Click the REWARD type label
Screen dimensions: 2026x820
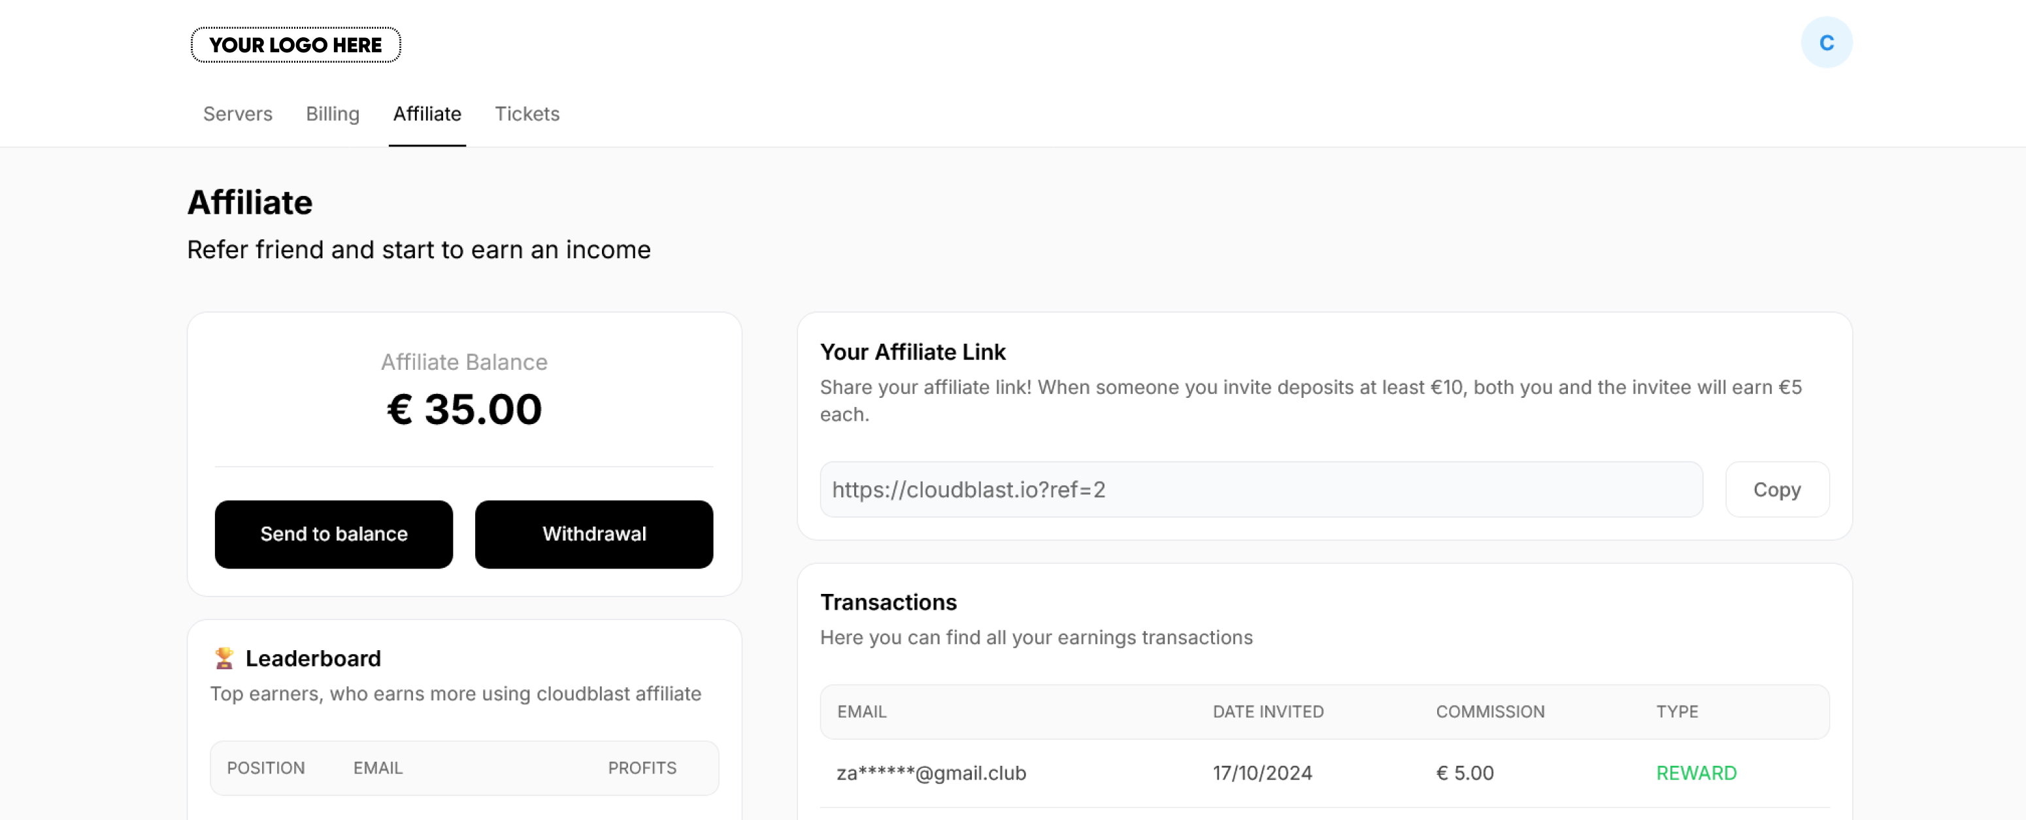[x=1696, y=773]
